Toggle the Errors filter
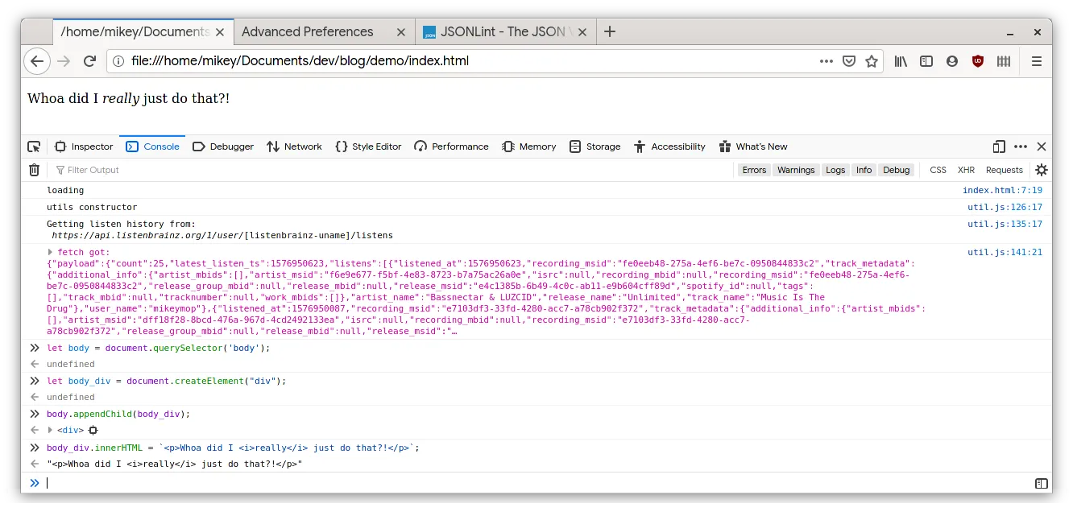 pyautogui.click(x=754, y=170)
